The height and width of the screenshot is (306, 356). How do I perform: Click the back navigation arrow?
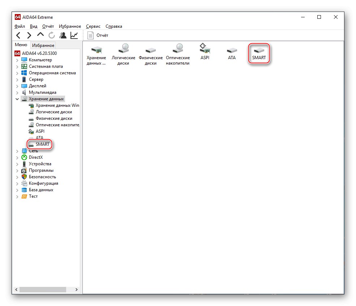click(x=18, y=35)
